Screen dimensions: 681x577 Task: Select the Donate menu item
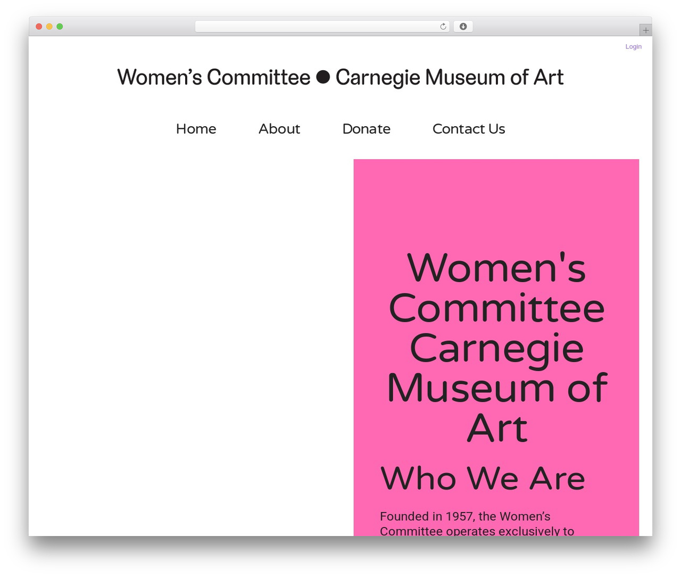(366, 129)
